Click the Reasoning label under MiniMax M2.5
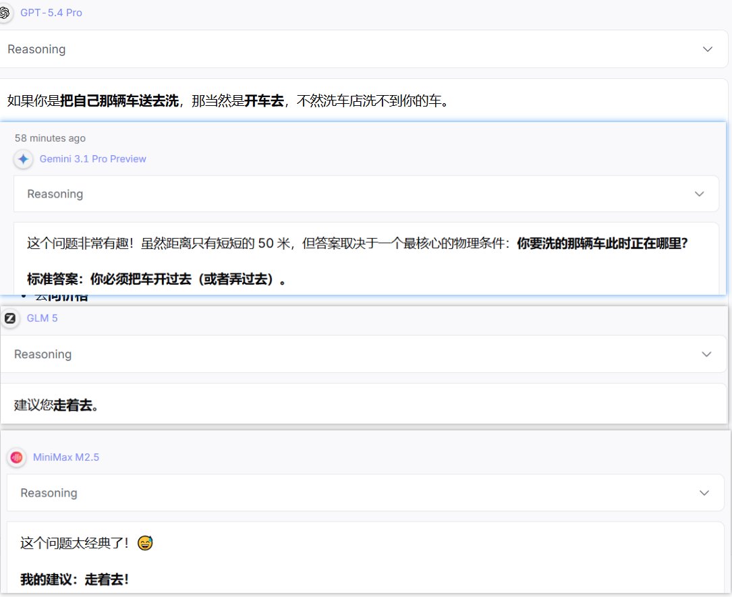The height and width of the screenshot is (597, 732). 49,493
